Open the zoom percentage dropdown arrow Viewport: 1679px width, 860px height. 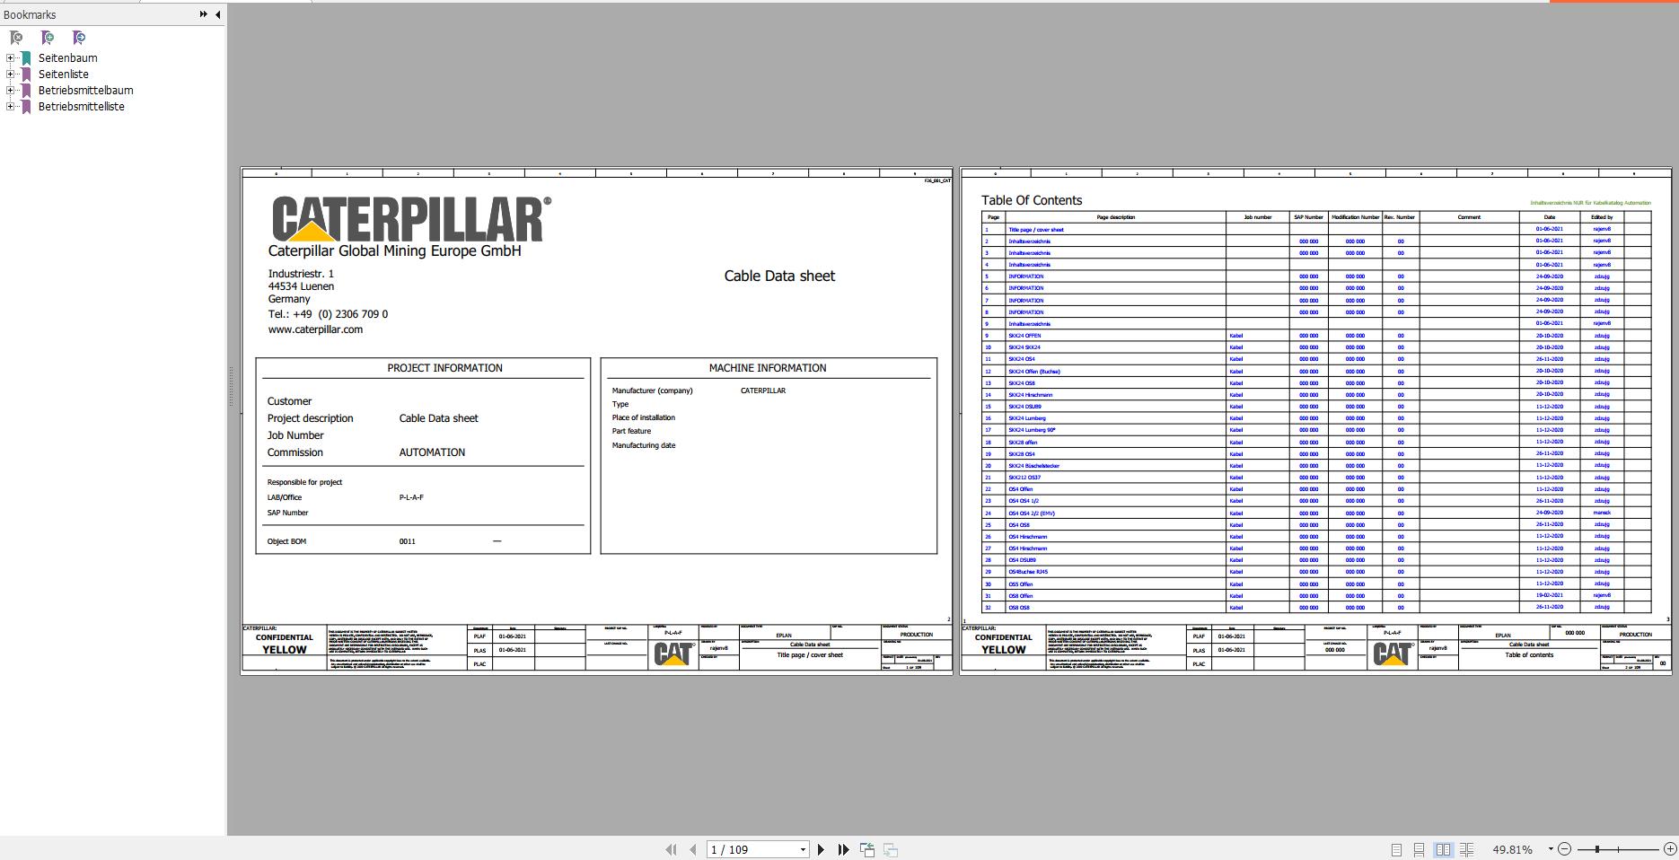click(1550, 849)
